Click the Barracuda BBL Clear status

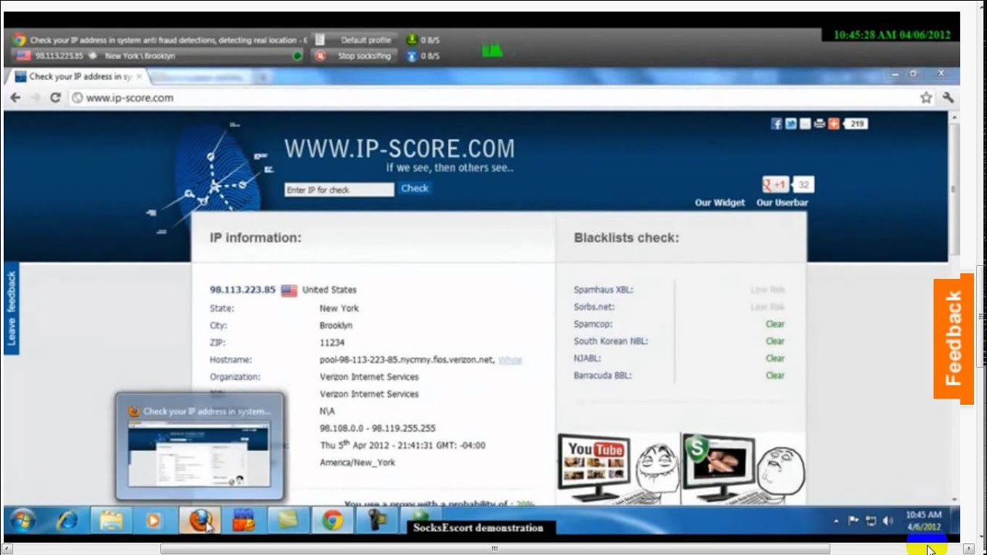[775, 375]
